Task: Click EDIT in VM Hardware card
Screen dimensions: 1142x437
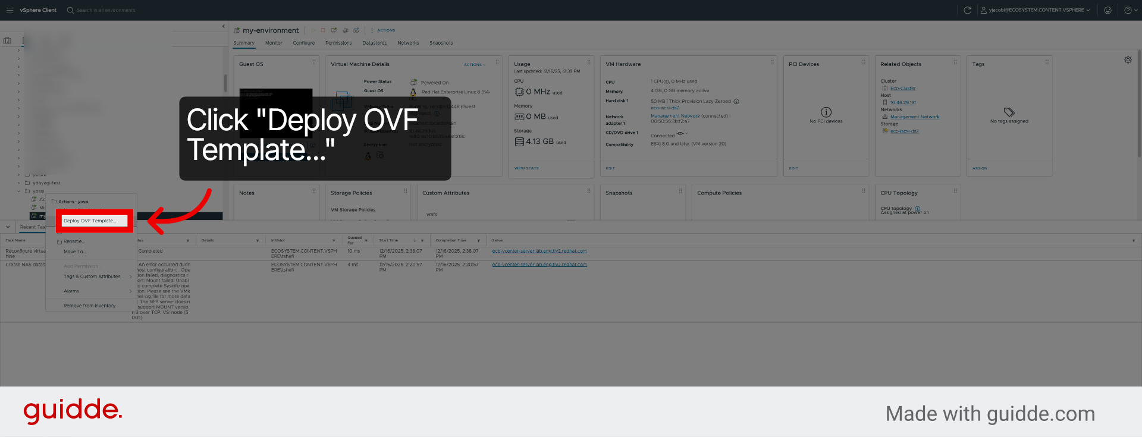Action: coord(610,168)
